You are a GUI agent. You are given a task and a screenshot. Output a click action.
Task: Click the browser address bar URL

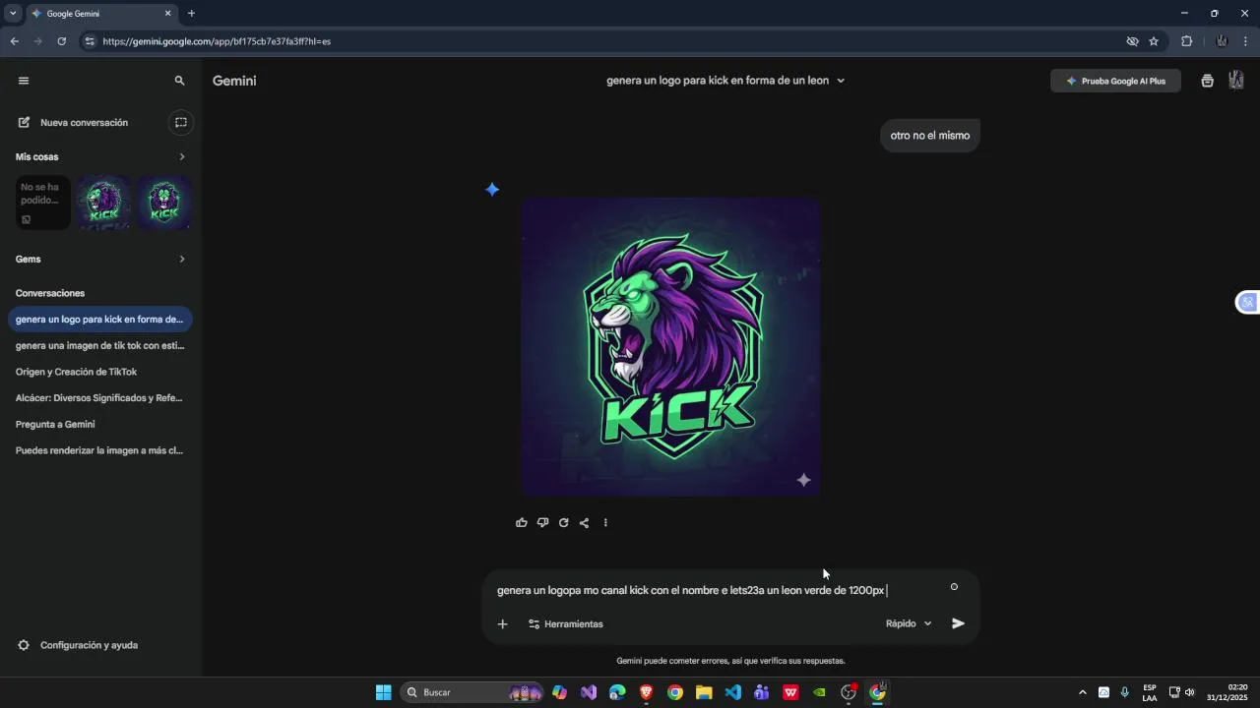[217, 41]
